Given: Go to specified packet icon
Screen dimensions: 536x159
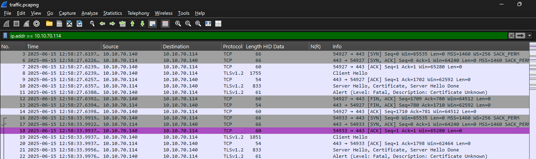Looking at the screenshot, I should (122, 24).
